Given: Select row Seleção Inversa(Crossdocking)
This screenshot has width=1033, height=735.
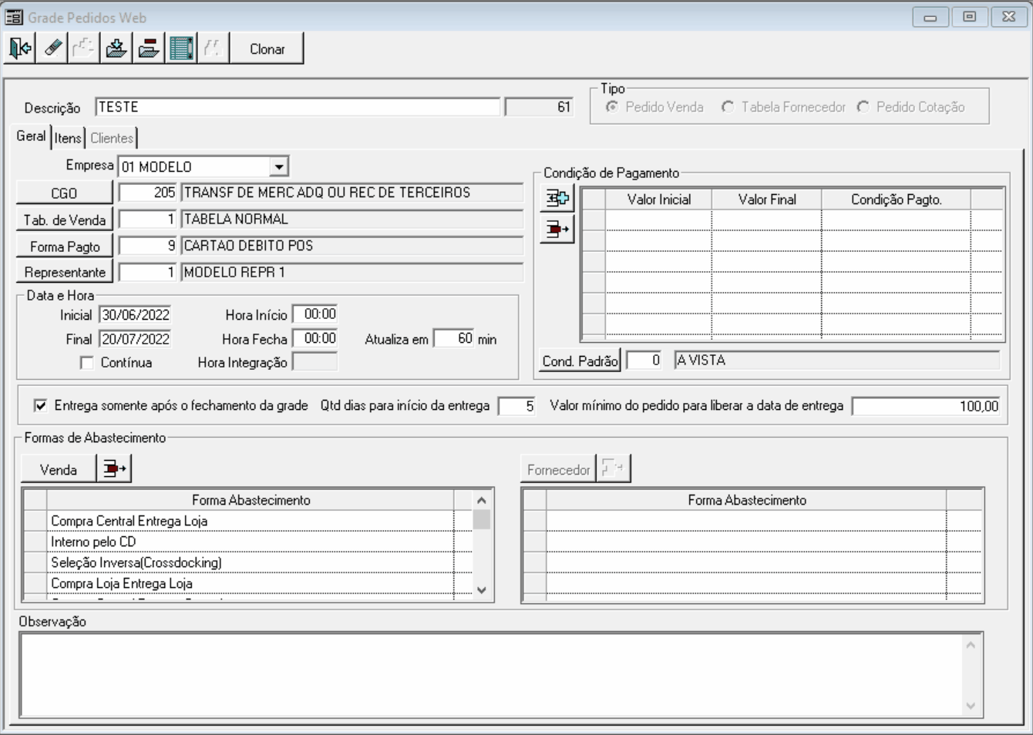Looking at the screenshot, I should tap(251, 562).
